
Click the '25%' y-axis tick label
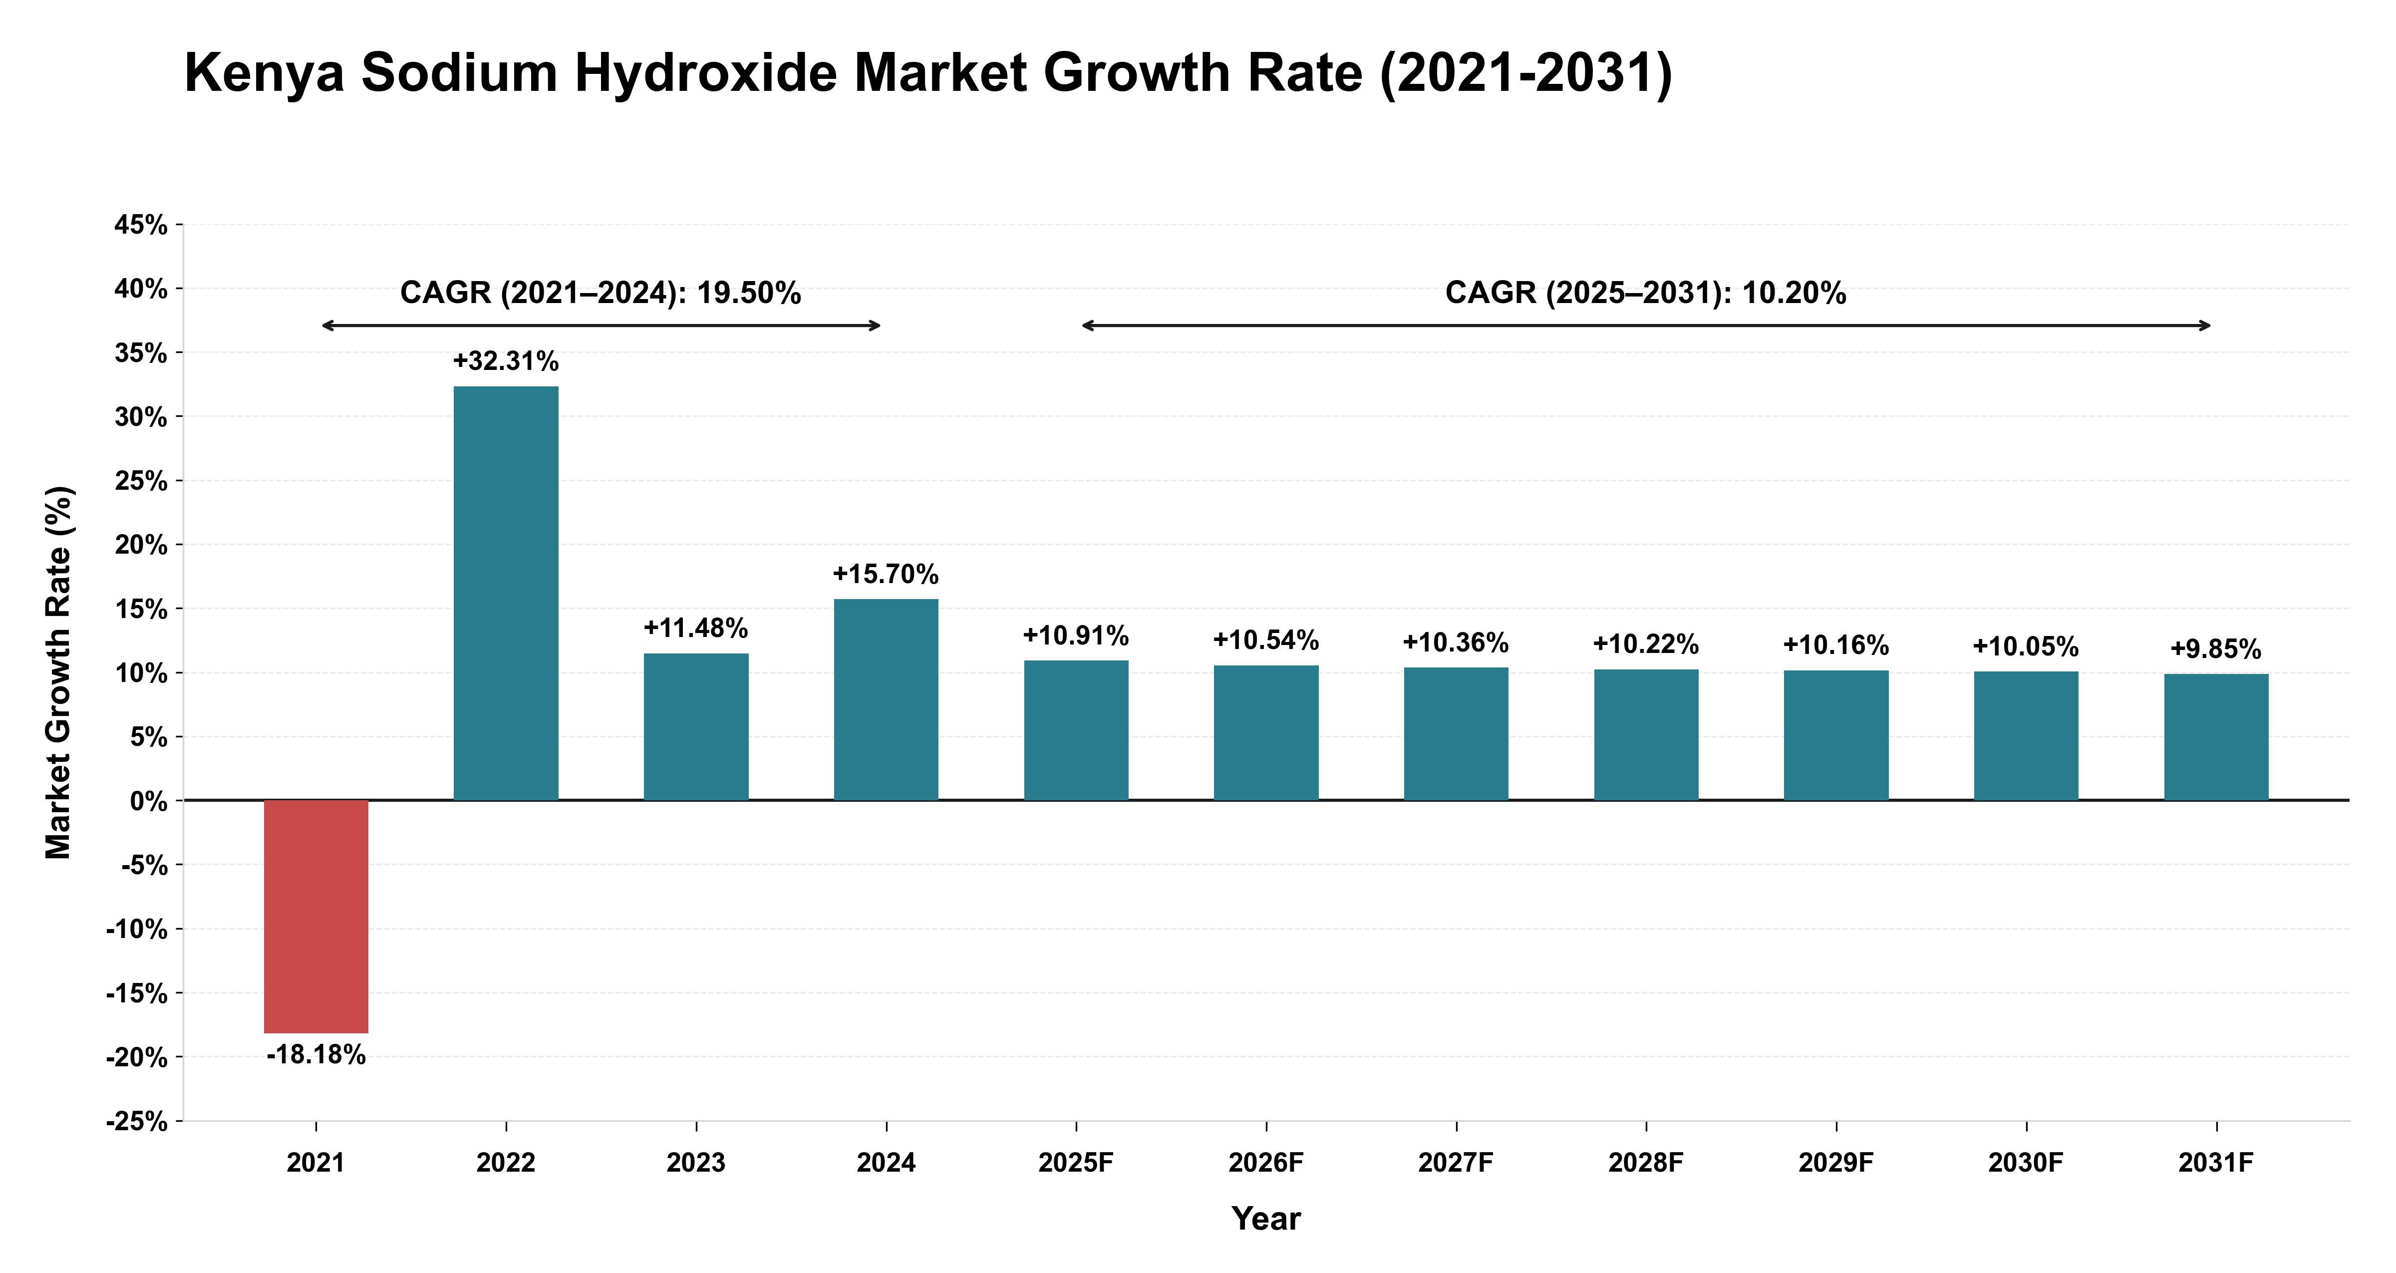tap(141, 481)
